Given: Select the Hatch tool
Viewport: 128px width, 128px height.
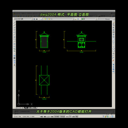Looking at the screenshot, I should point(15,56).
